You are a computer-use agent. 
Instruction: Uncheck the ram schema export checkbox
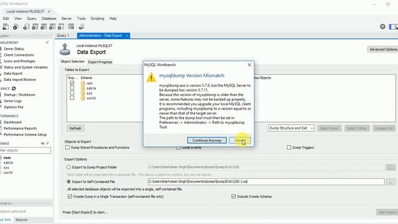72,83
